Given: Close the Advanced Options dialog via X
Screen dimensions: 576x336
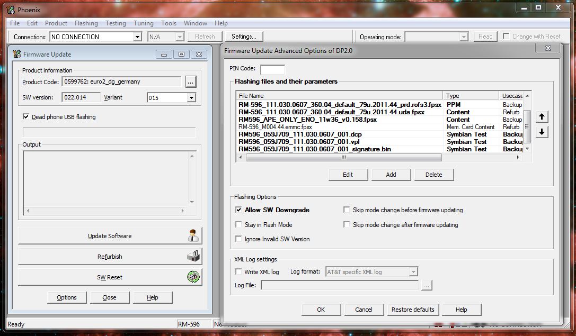Looking at the screenshot, I should [x=548, y=48].
